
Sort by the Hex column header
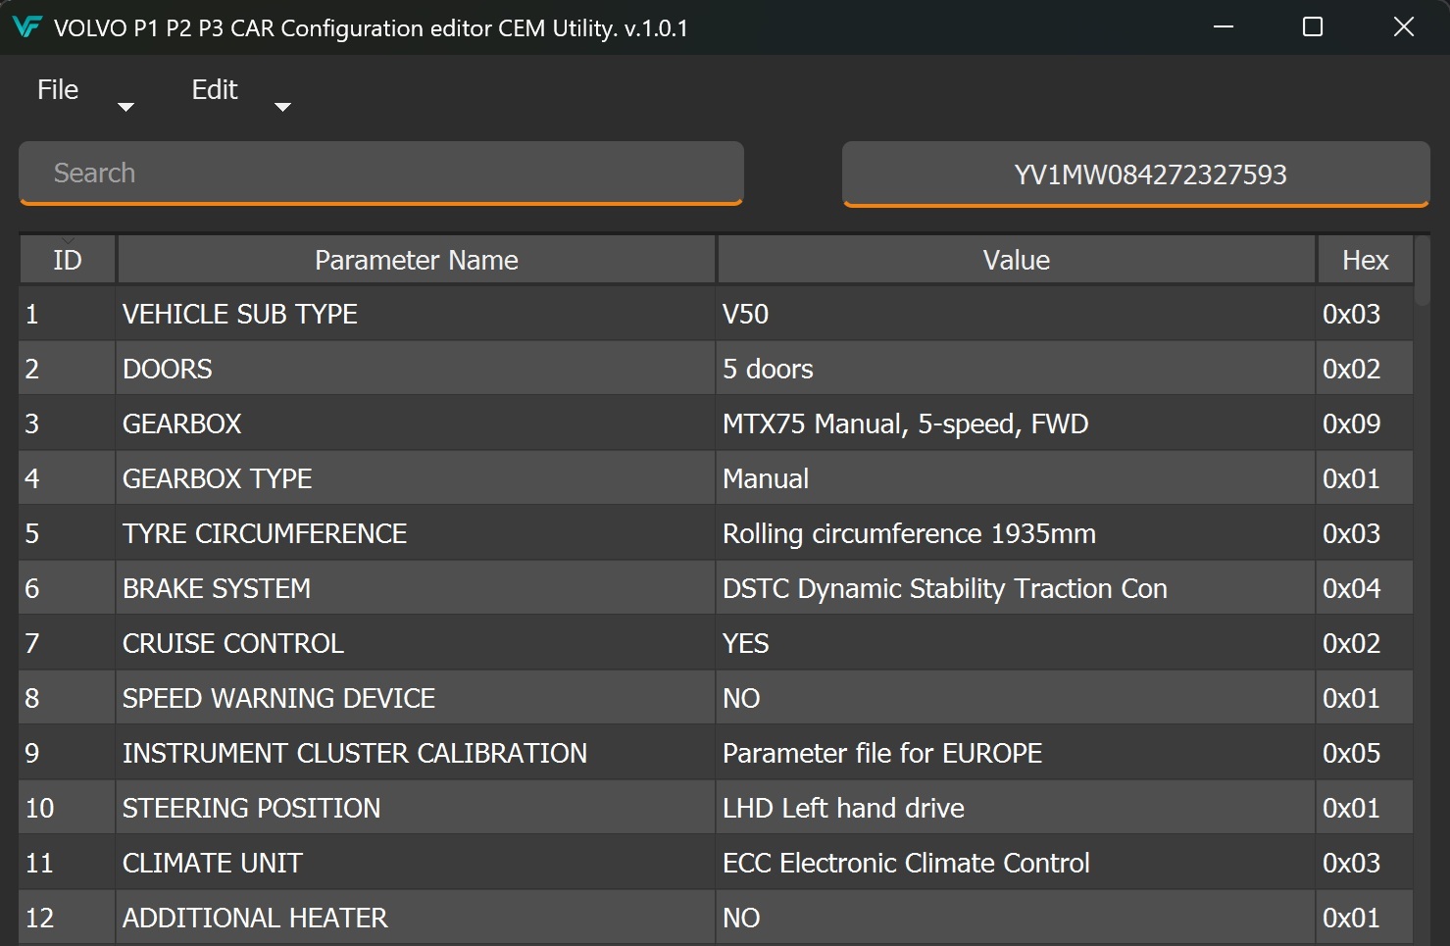click(1366, 260)
